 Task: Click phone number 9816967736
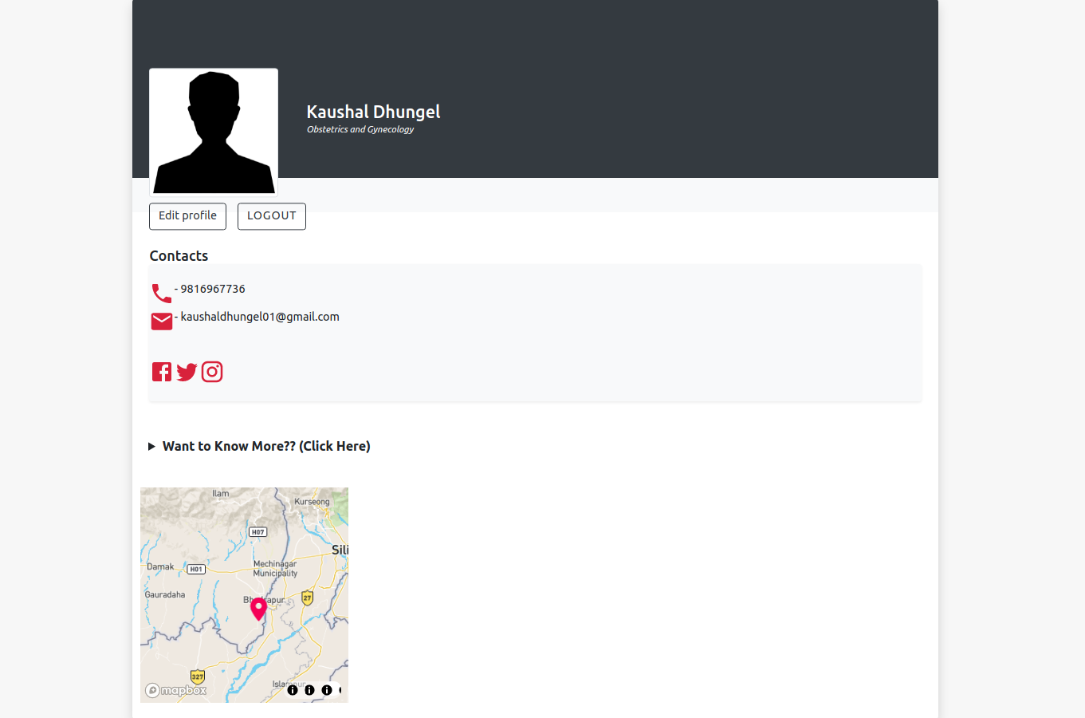click(213, 289)
